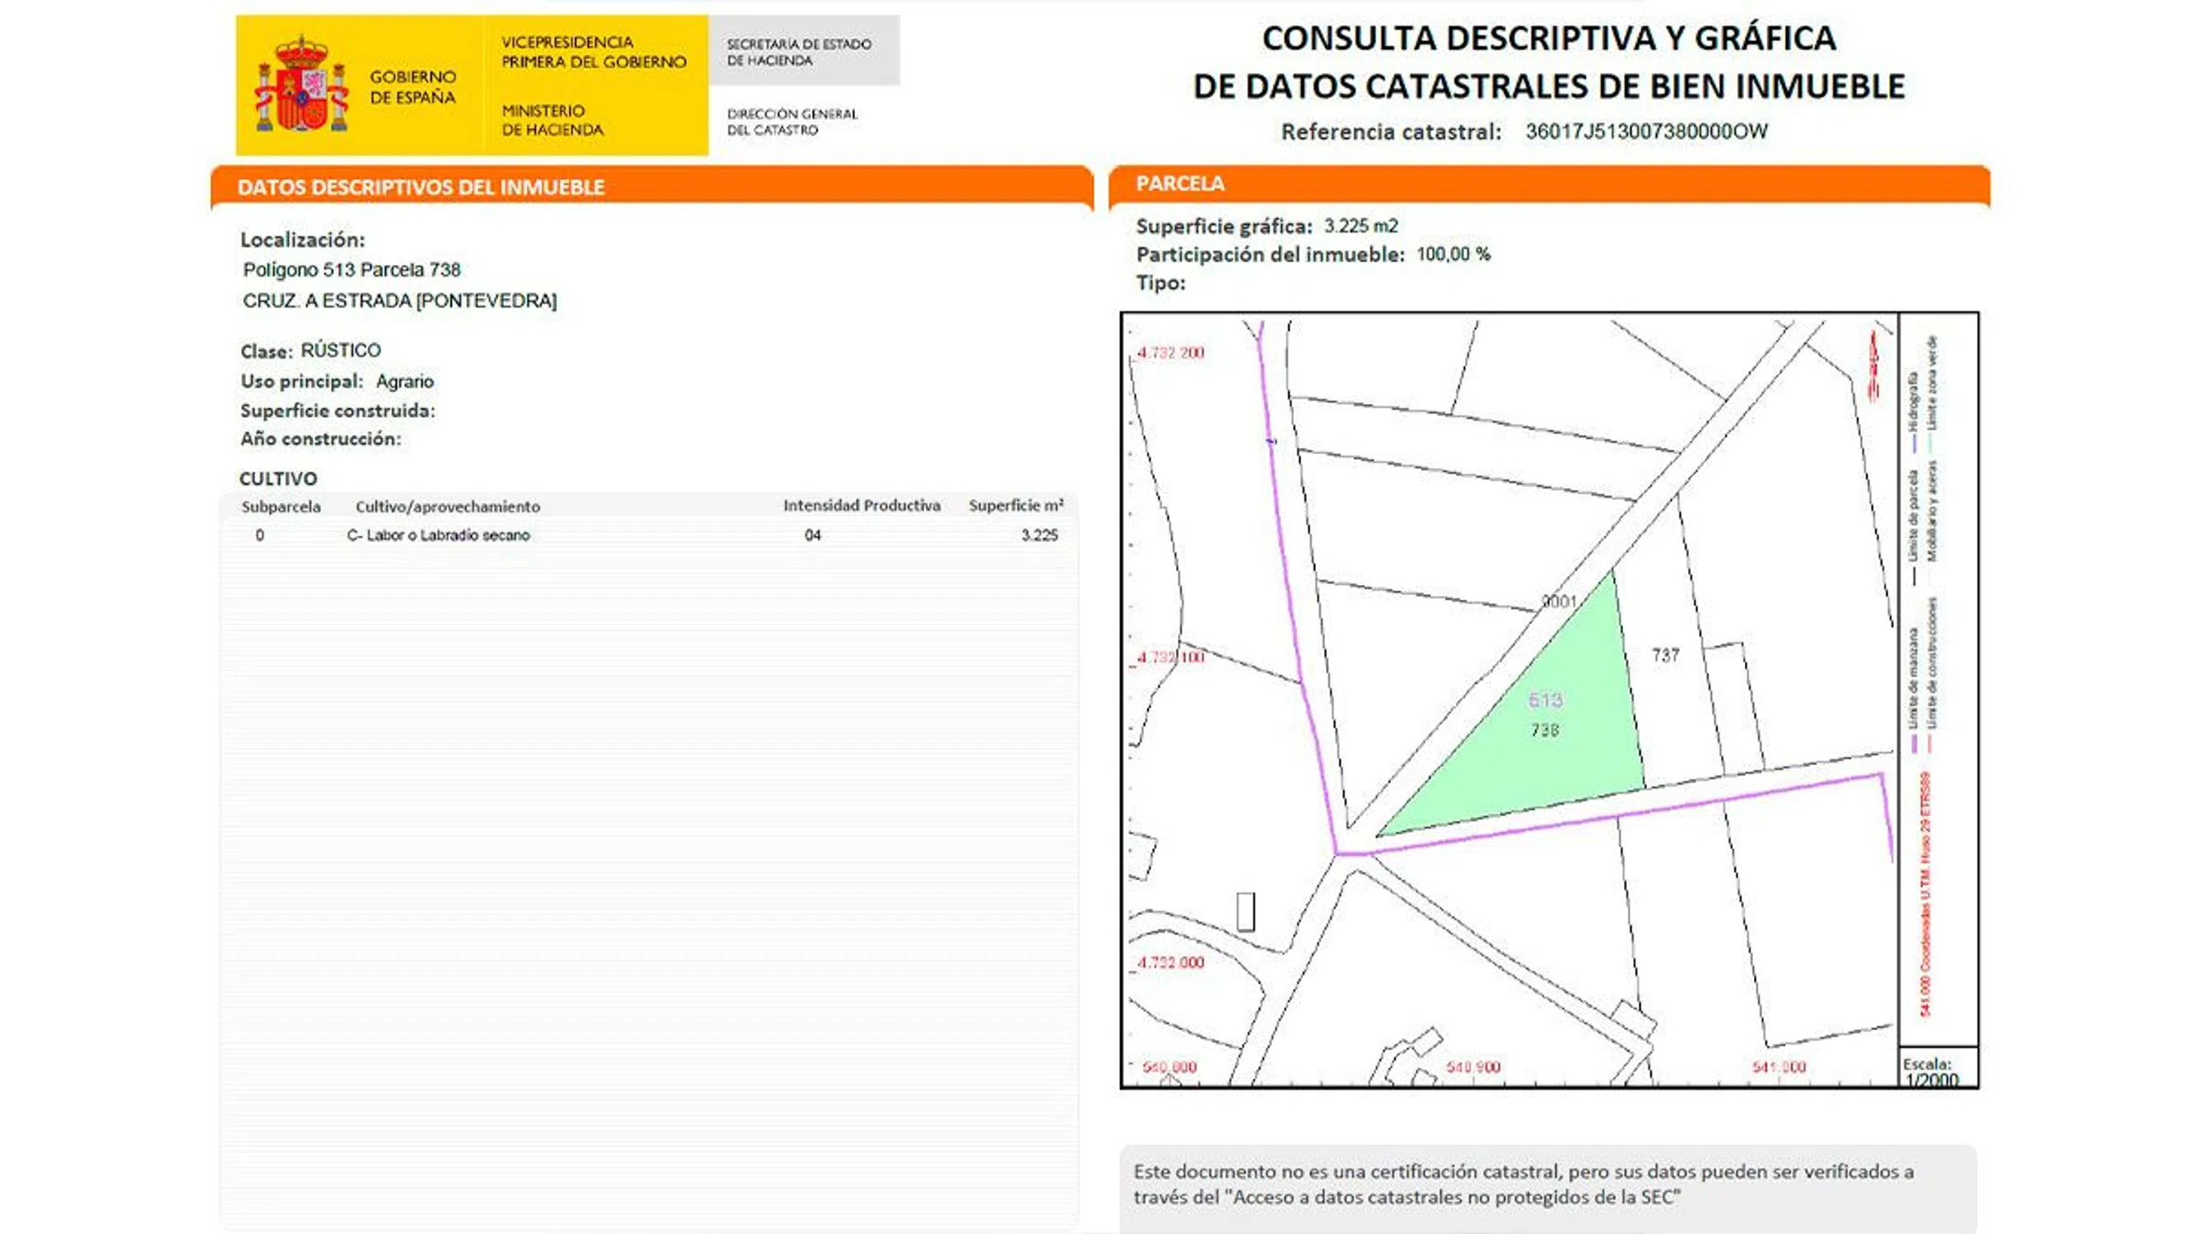Click the Datos Descriptivos del Inmueble header
The height and width of the screenshot is (1234, 2195).
[x=421, y=188]
